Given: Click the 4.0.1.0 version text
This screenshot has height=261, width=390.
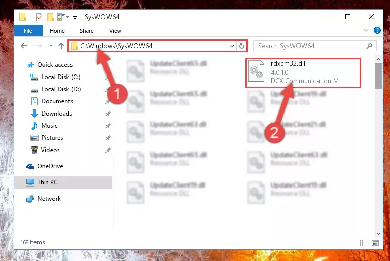Looking at the screenshot, I should pos(279,72).
